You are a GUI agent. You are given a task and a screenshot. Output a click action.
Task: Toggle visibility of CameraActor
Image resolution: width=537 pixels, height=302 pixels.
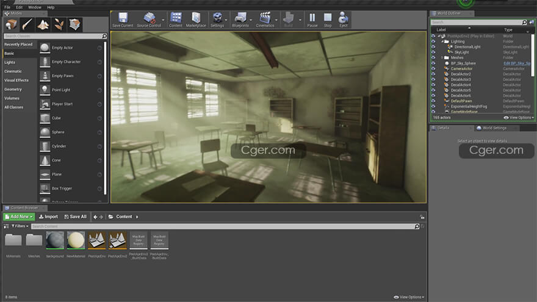pos(433,69)
